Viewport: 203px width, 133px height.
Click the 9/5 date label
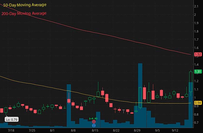[158, 130]
